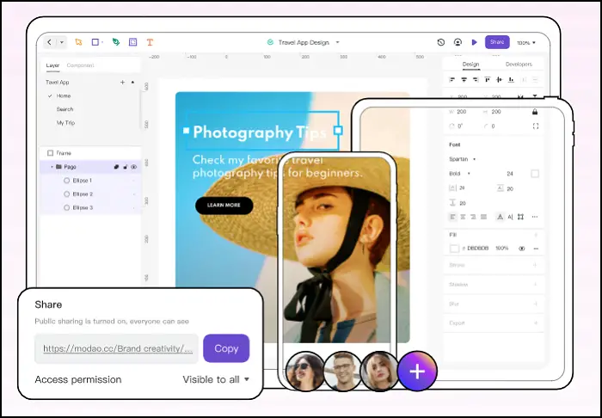
Task: Click the purple plus add collaborator button
Action: [x=417, y=372]
